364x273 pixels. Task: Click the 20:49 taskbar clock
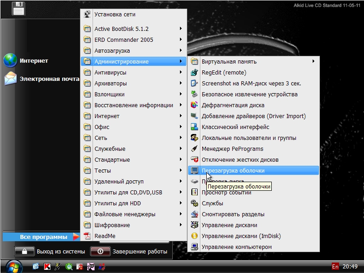pyautogui.click(x=350, y=267)
